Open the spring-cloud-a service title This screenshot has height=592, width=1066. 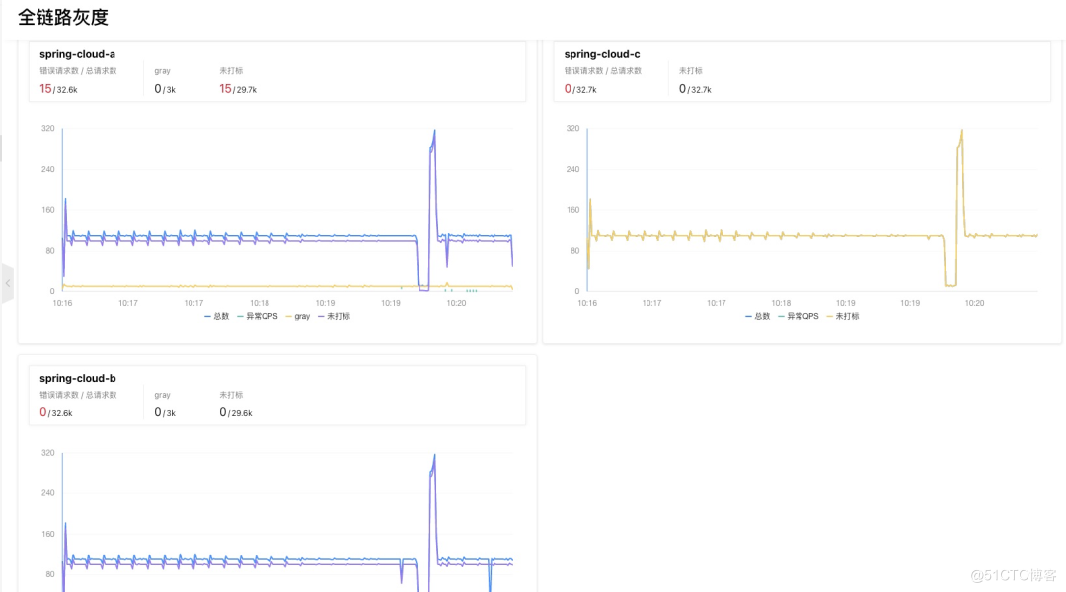[x=77, y=54]
